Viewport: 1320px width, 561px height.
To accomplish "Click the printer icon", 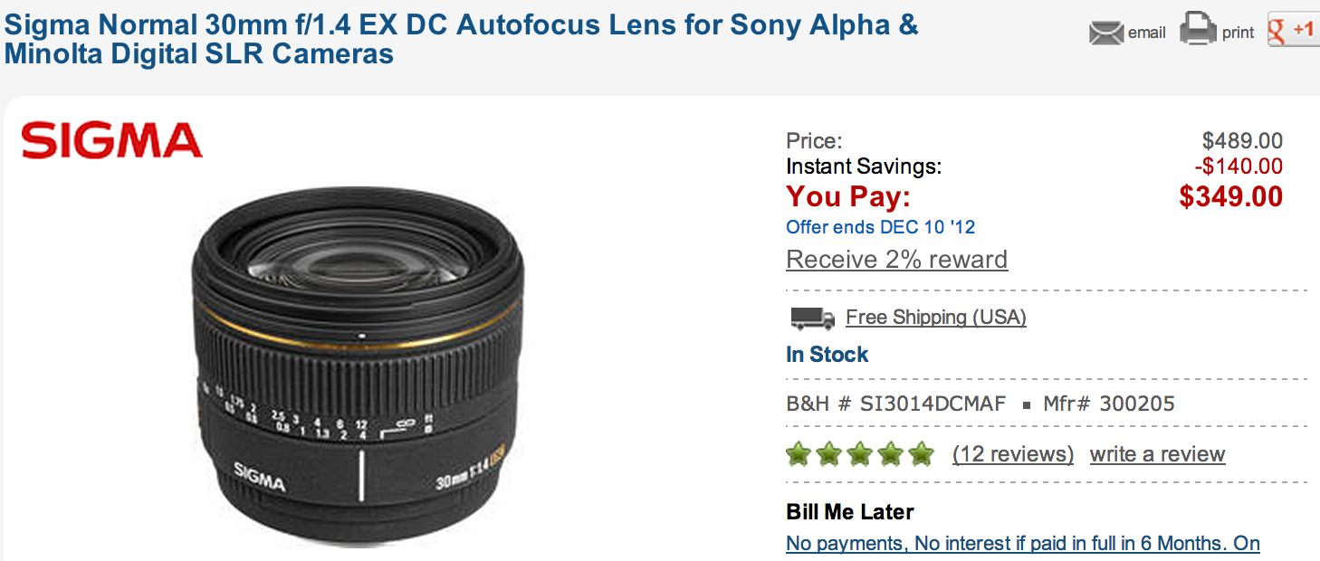I will pos(1198,30).
